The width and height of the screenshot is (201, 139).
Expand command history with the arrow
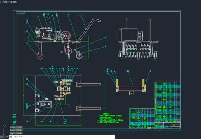pos(114,137)
